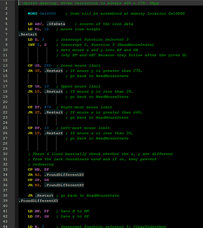Click the '; Interrupt function selector 3' comment
Image resolution: width=203 pixels, height=228 pixels.
[92, 40]
